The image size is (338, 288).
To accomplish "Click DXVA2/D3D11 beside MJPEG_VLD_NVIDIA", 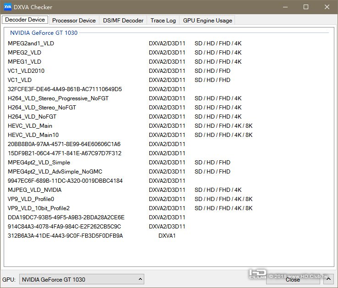I will (167, 190).
